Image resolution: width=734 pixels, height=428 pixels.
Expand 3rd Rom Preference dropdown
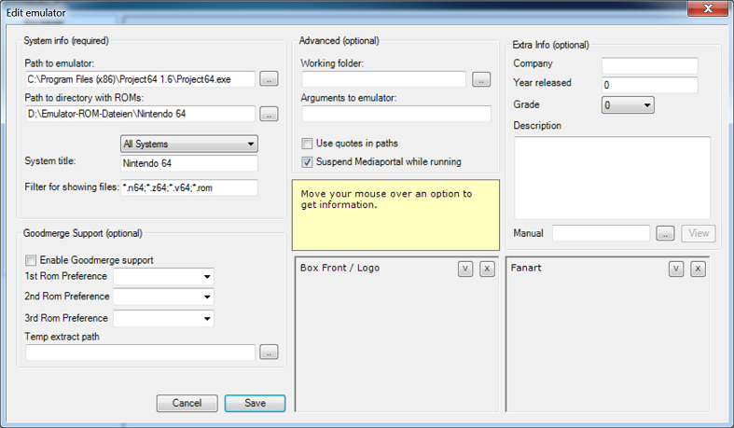click(x=163, y=319)
